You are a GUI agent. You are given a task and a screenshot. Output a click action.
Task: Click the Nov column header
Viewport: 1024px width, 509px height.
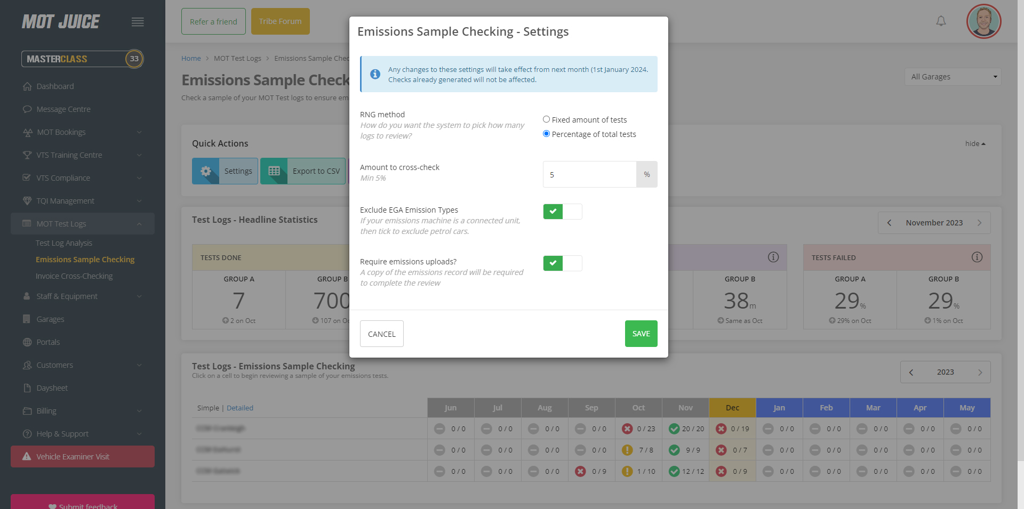pyautogui.click(x=685, y=408)
